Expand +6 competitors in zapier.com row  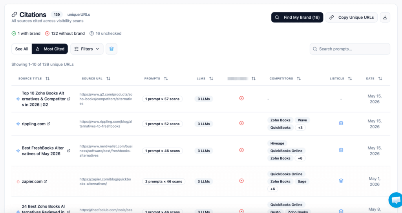coord(272,189)
